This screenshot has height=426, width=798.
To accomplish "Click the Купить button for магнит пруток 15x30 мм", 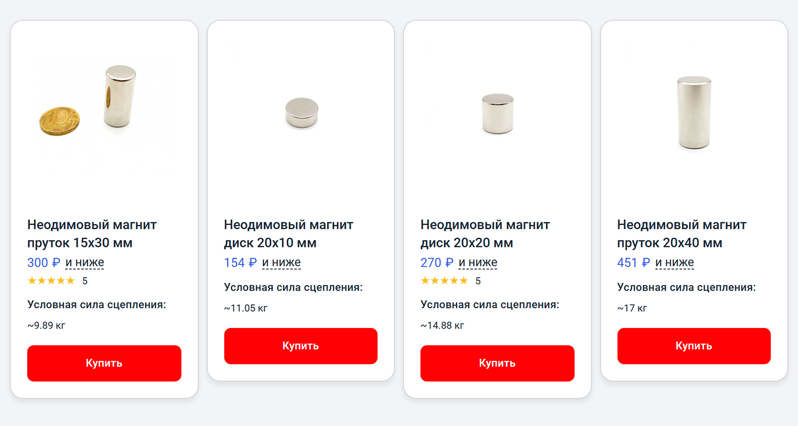I will coord(103,363).
